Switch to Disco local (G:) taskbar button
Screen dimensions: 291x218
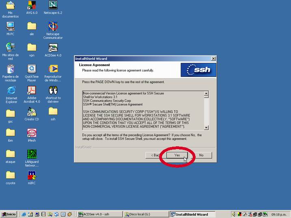point(146,214)
